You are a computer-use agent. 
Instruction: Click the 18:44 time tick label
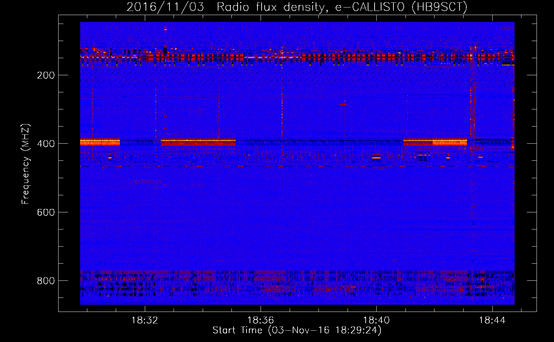pos(492,320)
